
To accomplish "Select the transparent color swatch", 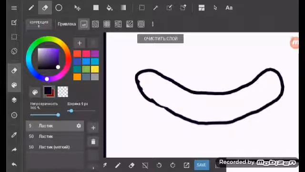I will click(63, 92).
